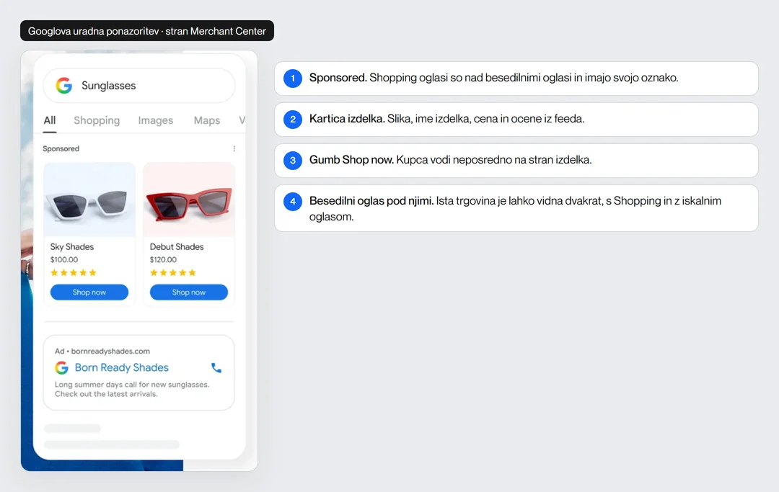This screenshot has width=779, height=492.
Task: Click the Sunglasses search field
Action: click(x=139, y=85)
